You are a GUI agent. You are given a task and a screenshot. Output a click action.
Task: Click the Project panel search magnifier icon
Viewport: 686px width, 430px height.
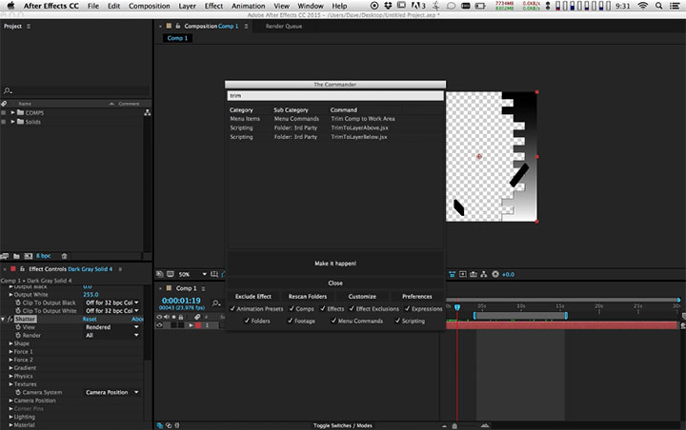8,90
